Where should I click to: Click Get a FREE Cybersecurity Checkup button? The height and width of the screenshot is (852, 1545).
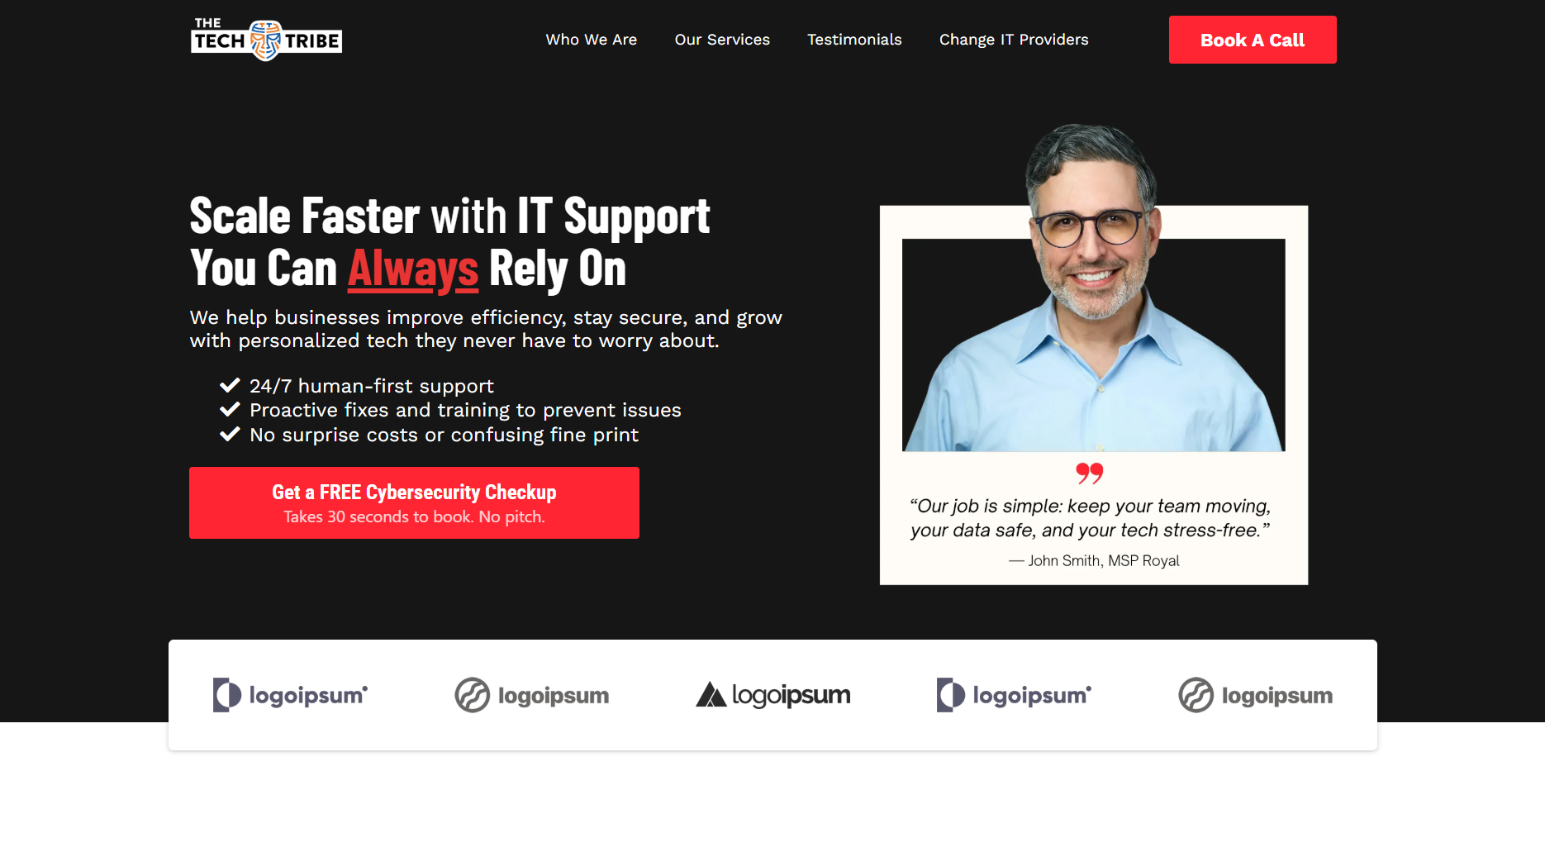414,502
